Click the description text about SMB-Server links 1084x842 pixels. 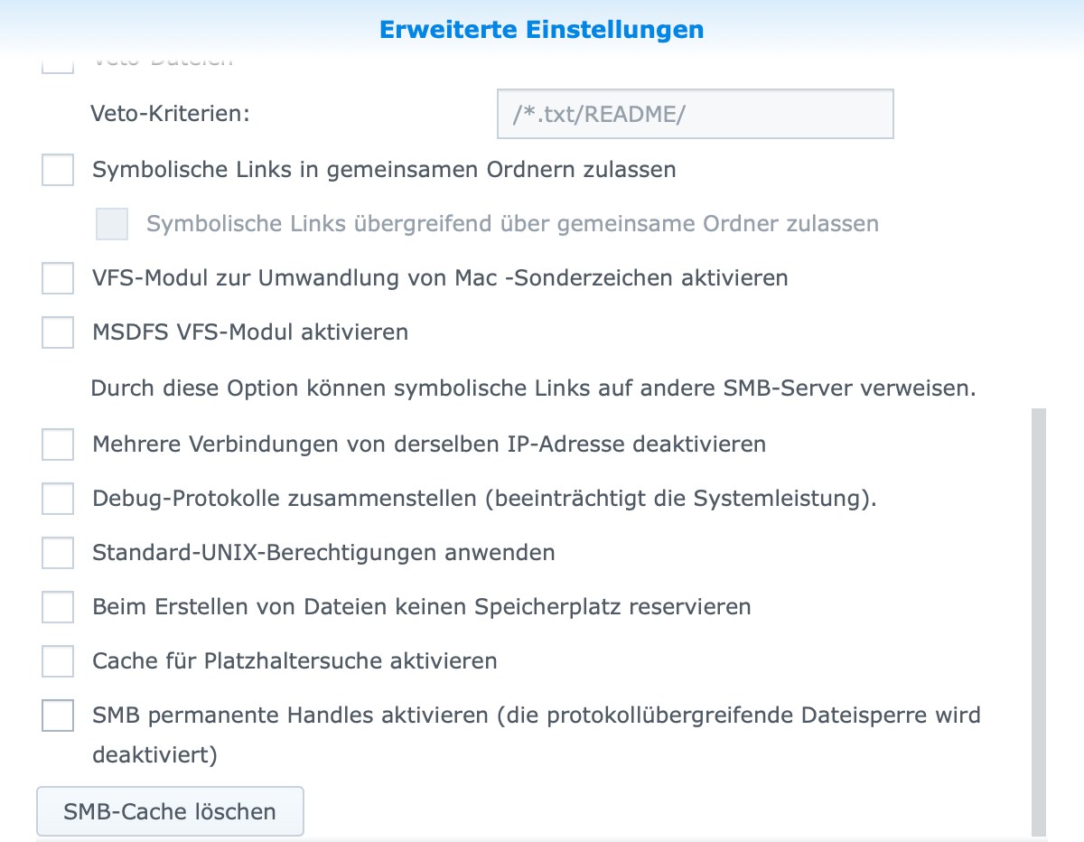(x=533, y=389)
